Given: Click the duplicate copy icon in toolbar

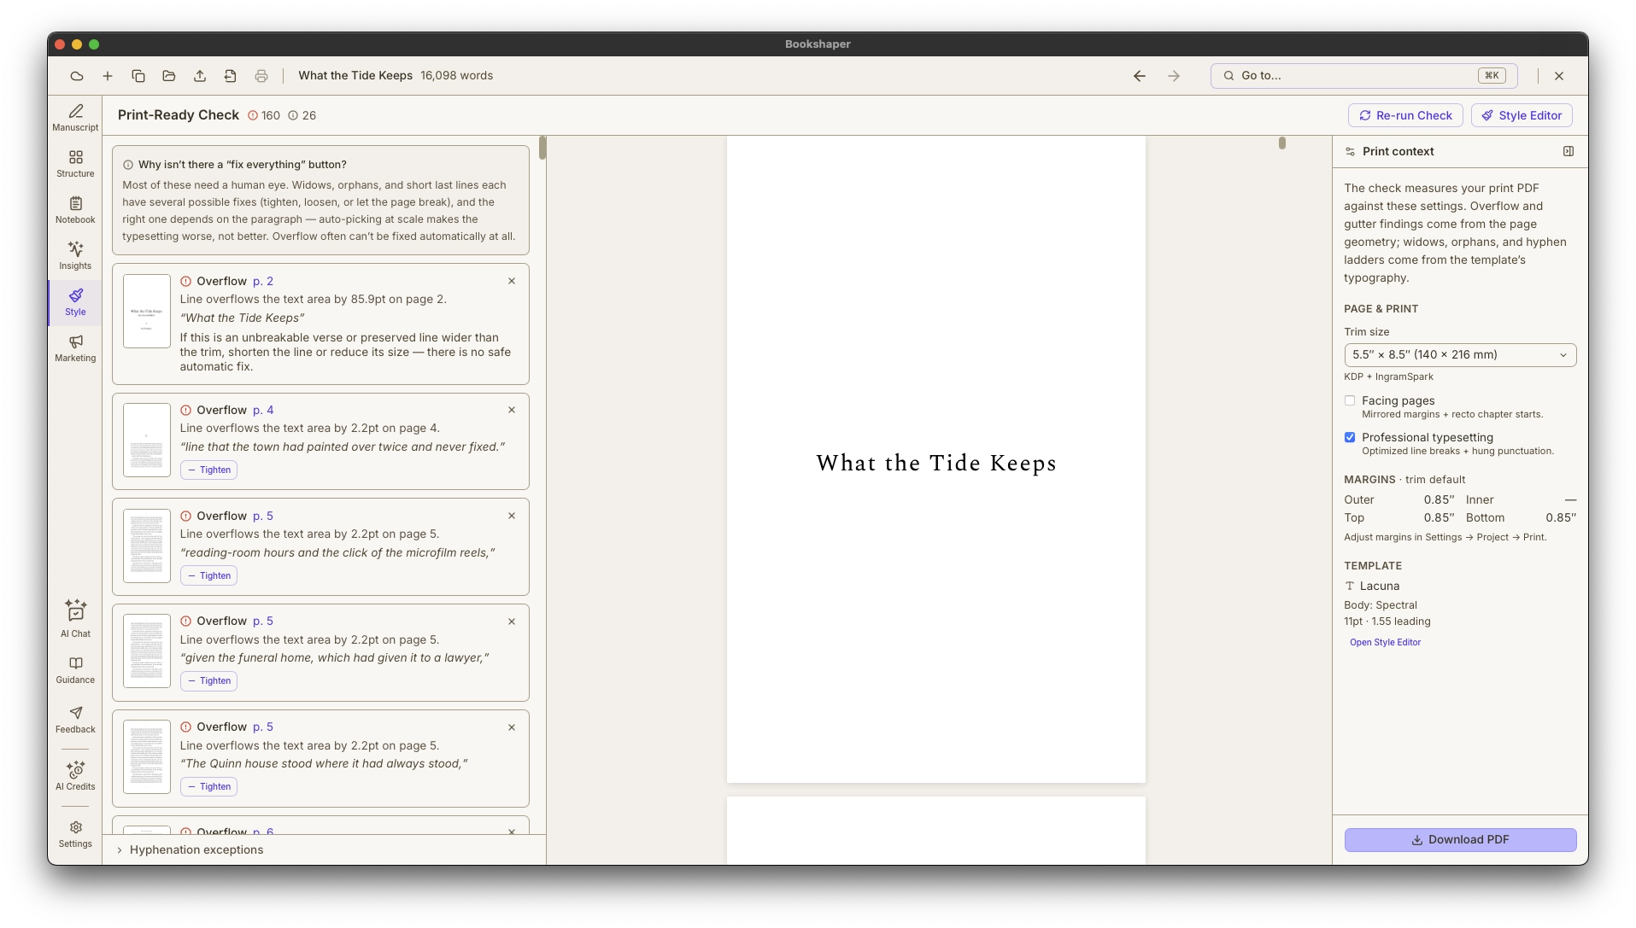Looking at the screenshot, I should [138, 76].
